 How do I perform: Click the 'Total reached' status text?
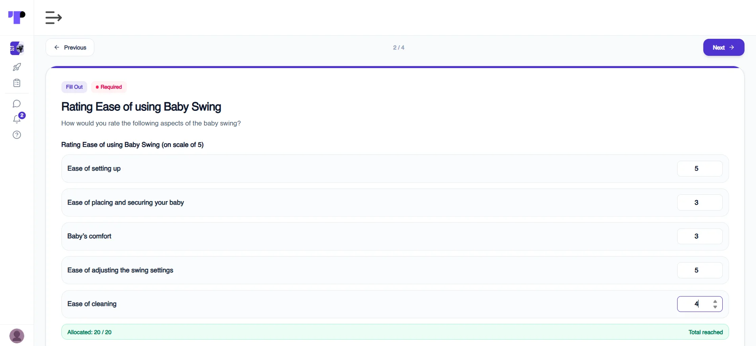706,333
